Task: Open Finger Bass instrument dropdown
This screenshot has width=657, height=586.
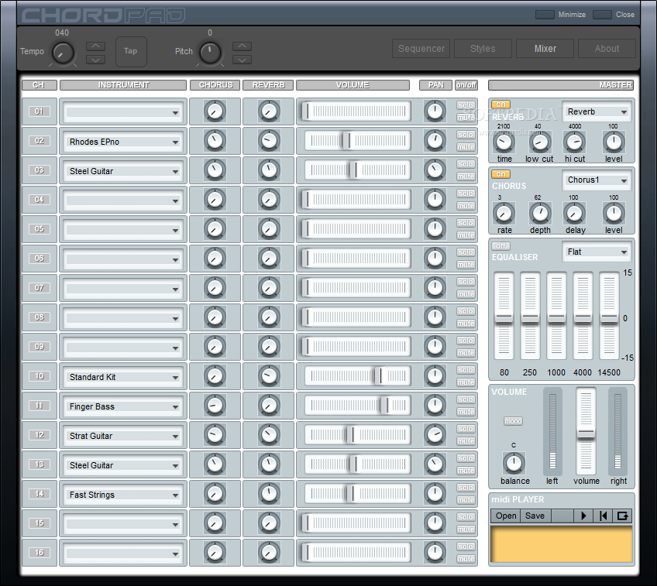Action: click(124, 406)
